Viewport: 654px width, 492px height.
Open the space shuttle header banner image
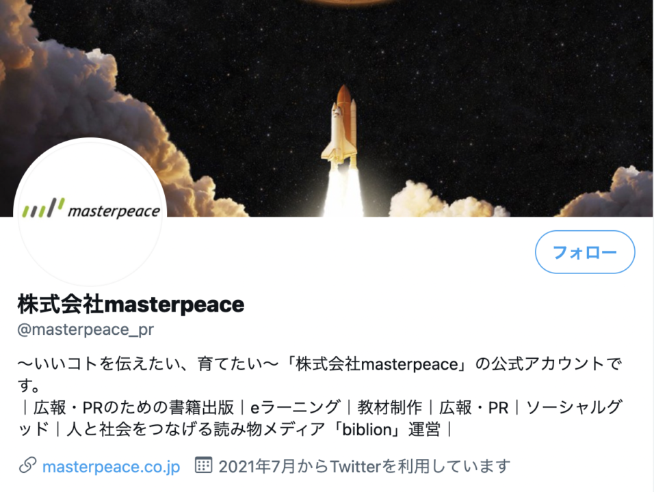pos(327,109)
